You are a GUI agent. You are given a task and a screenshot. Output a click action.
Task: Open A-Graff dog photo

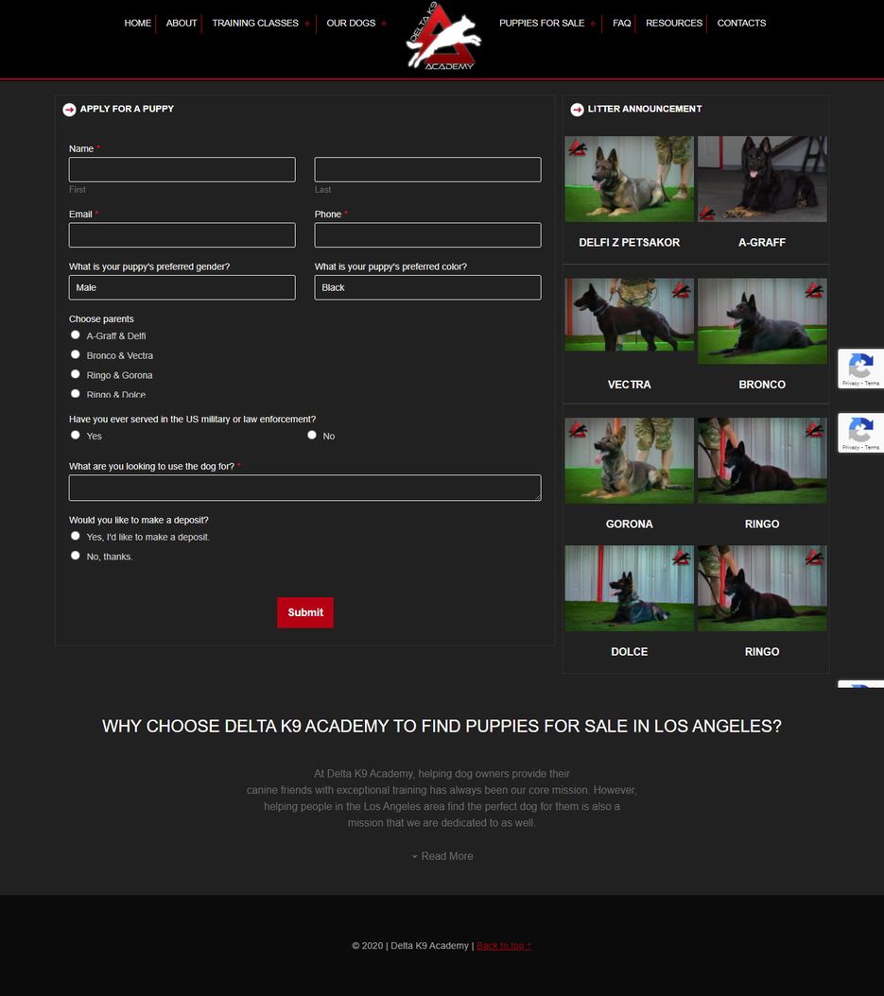762,179
